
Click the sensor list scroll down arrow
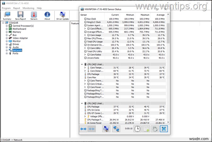coord(168,122)
